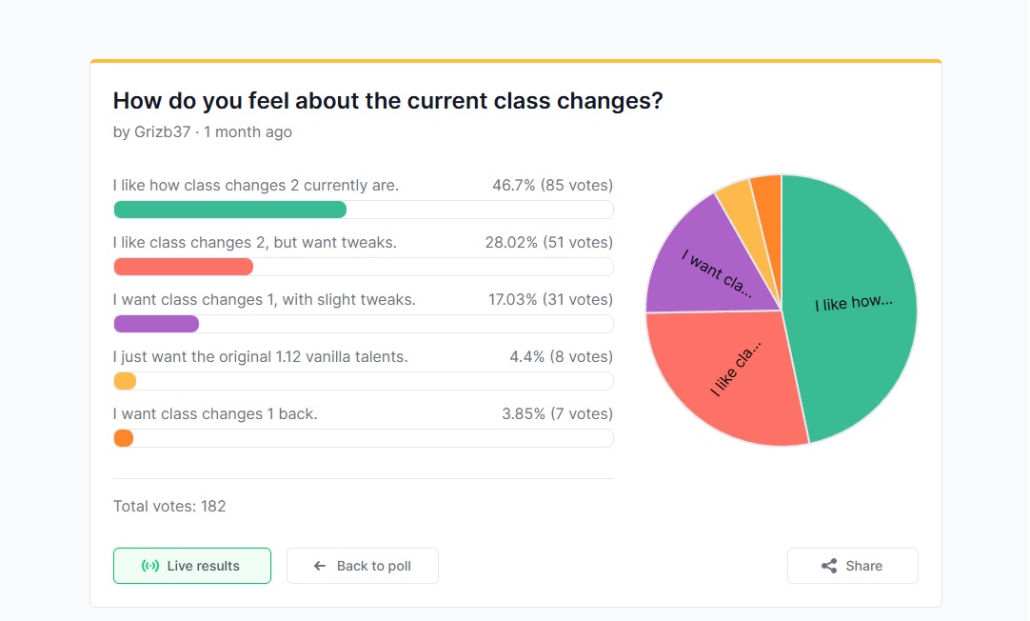The image size is (1030, 621).
Task: Click the share icon beside Share
Action: [829, 566]
